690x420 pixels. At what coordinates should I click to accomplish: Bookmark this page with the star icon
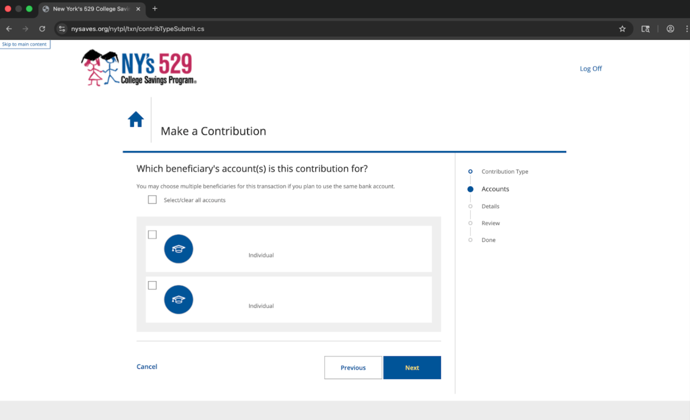tap(622, 29)
